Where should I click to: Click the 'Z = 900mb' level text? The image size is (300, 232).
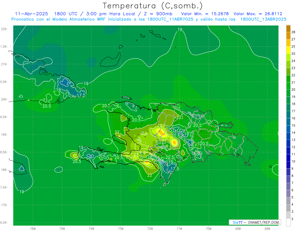[x=157, y=14]
